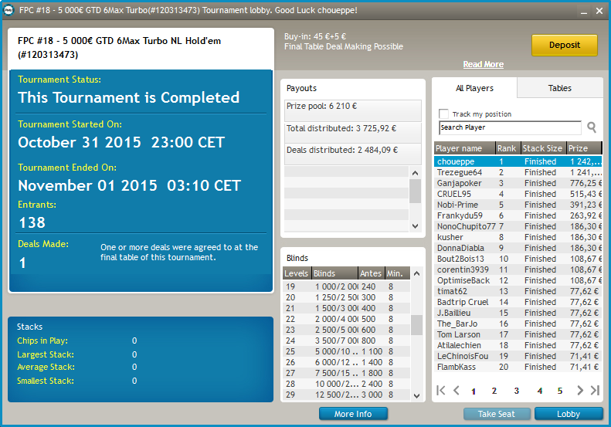Select player row Badtrip Cruel
This screenshot has width=611, height=427.
coord(518,302)
